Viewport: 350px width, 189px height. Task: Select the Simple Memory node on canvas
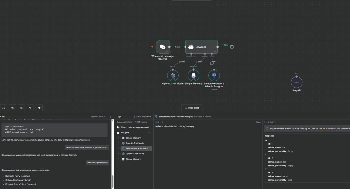(193, 75)
